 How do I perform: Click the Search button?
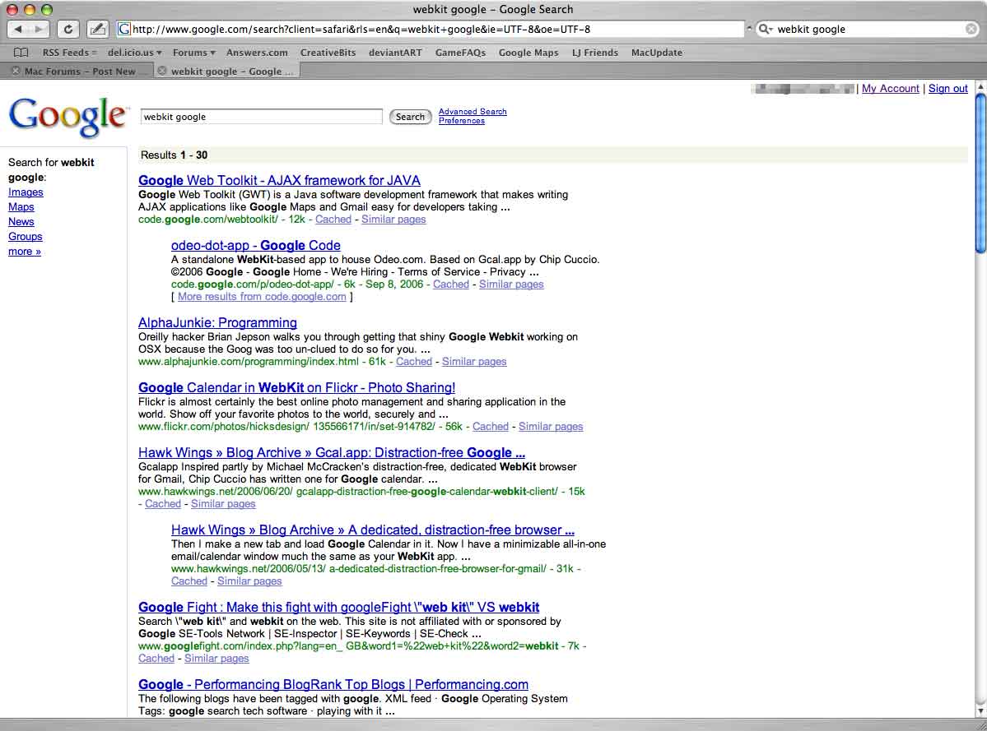pos(411,117)
